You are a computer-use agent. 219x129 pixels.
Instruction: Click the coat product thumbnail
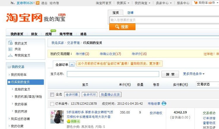pyautogui.click(x=57, y=117)
